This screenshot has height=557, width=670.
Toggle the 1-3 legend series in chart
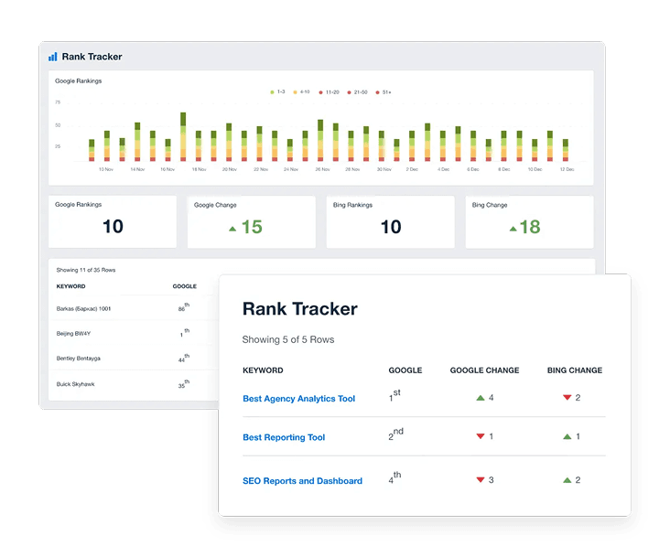coord(277,92)
